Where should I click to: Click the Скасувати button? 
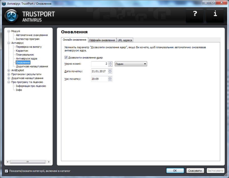(195, 171)
